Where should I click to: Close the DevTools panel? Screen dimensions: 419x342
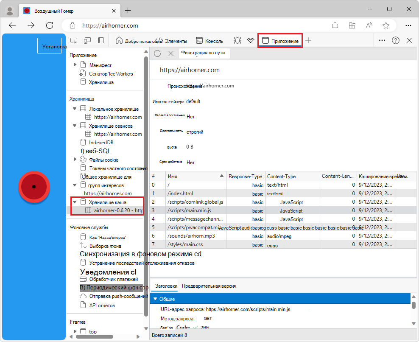click(409, 40)
